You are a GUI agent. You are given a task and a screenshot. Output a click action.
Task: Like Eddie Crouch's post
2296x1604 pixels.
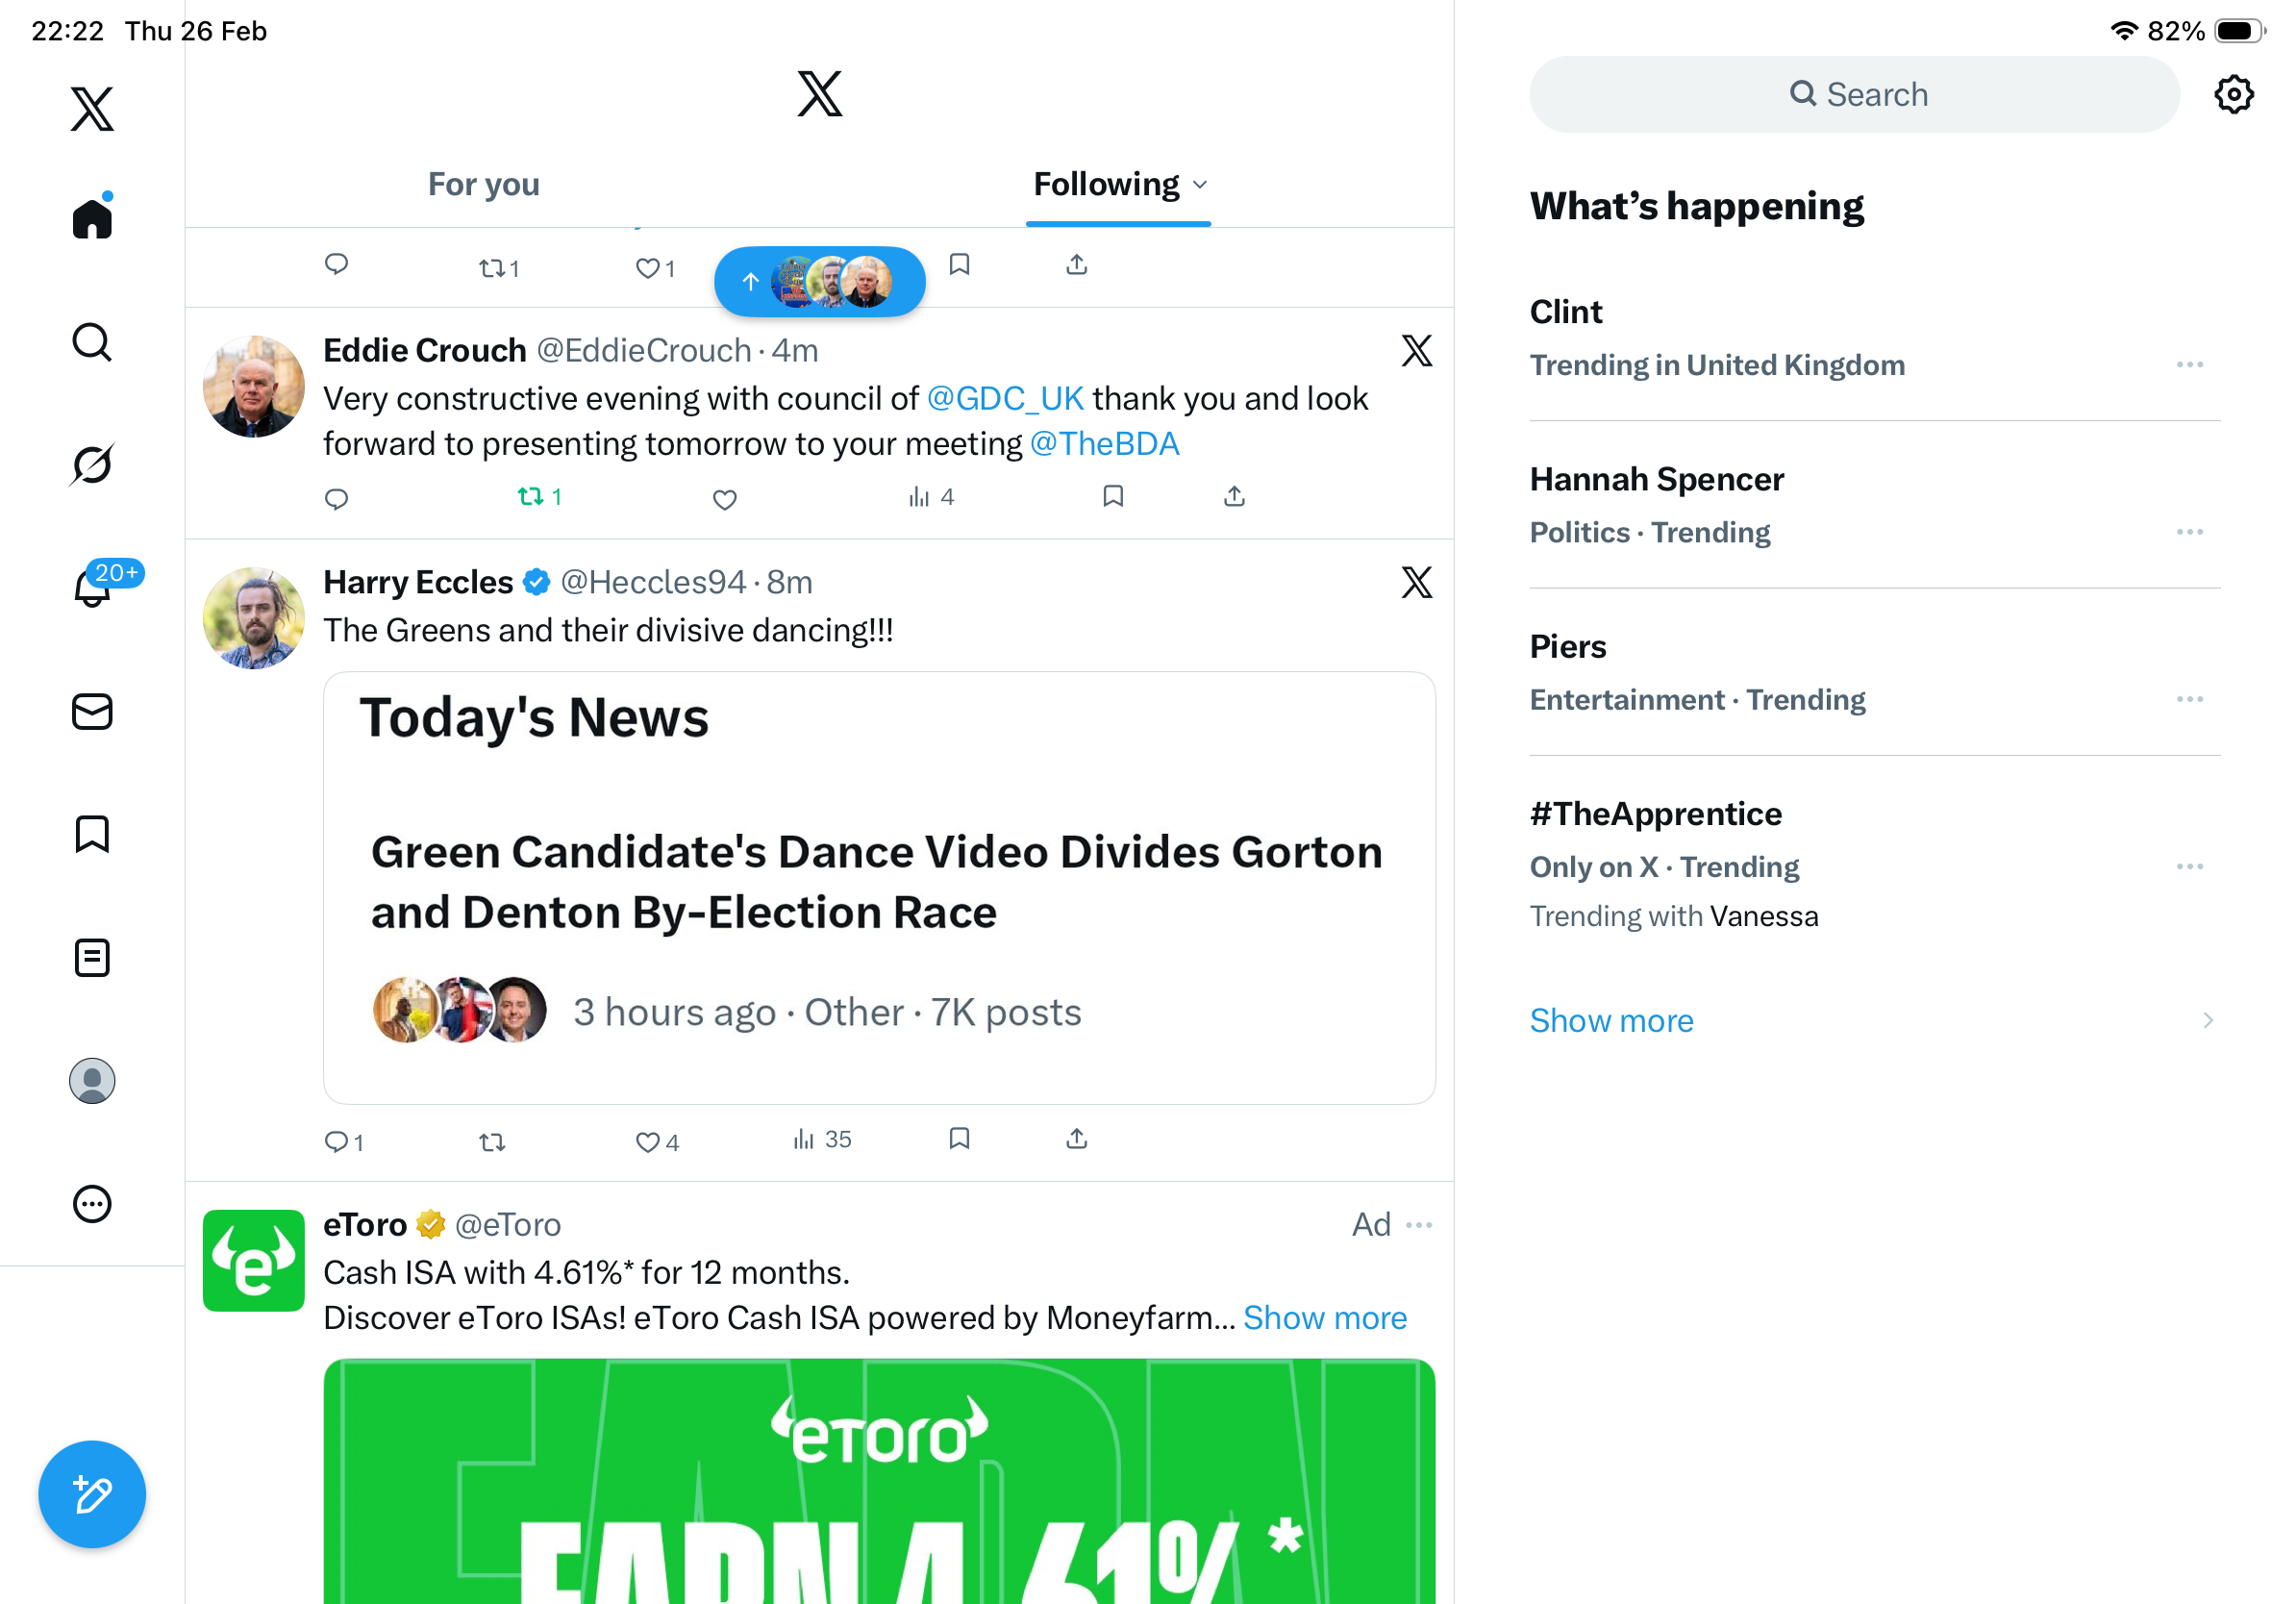coord(725,499)
